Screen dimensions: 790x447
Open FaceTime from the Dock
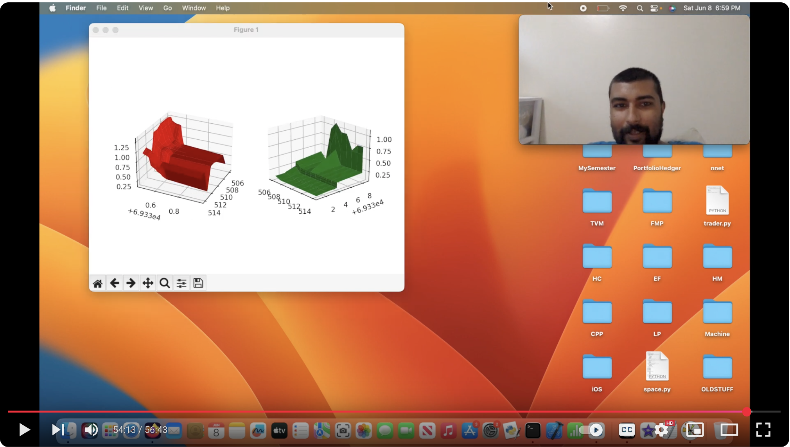click(x=406, y=431)
